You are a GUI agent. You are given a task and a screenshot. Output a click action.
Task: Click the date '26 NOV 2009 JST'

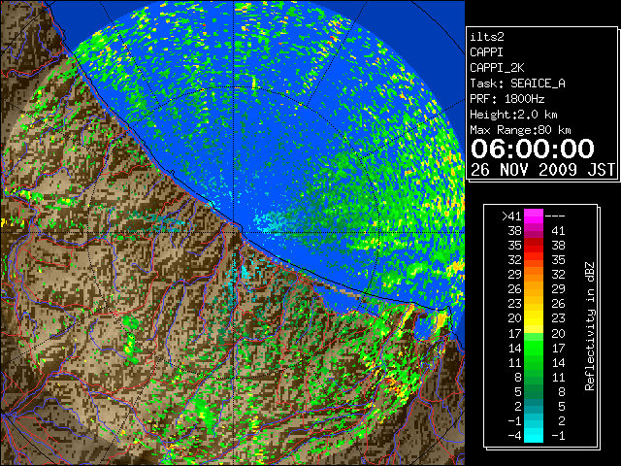tap(542, 170)
